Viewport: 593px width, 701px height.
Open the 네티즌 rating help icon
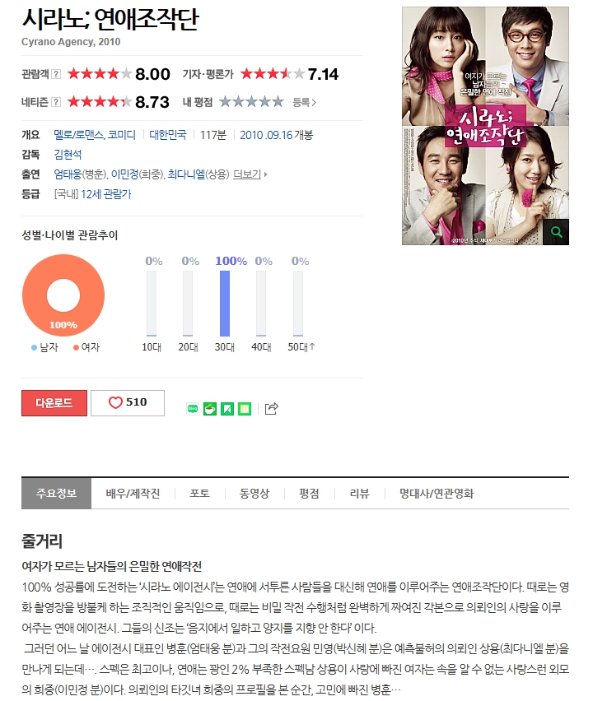(56, 102)
